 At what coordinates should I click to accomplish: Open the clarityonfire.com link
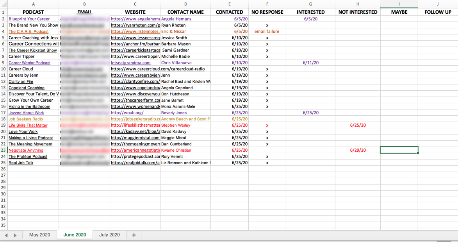pos(135,82)
